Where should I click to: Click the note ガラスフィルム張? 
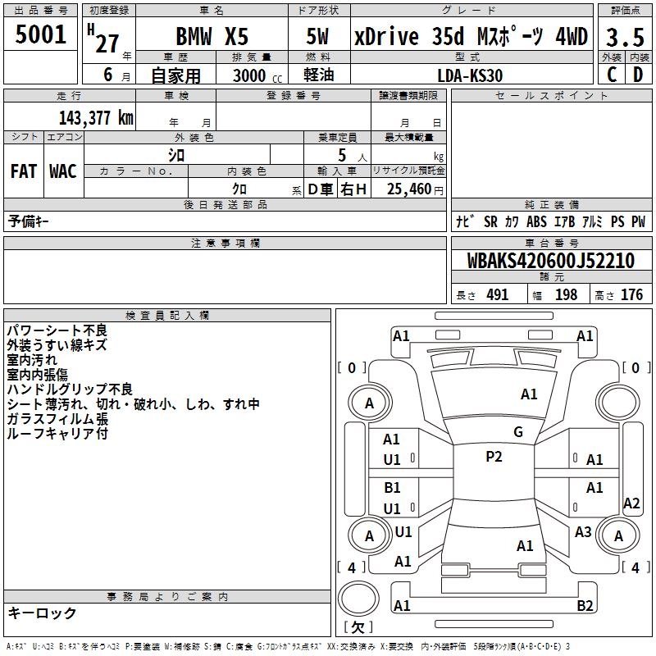(57, 419)
